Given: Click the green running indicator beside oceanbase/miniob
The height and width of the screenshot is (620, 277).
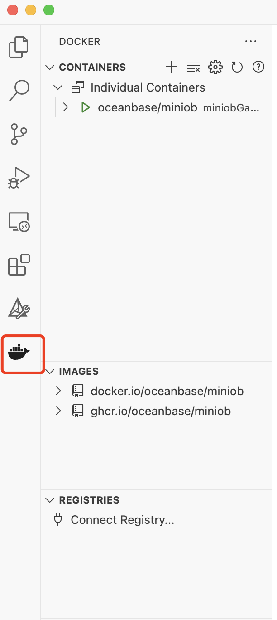Looking at the screenshot, I should coord(86,107).
